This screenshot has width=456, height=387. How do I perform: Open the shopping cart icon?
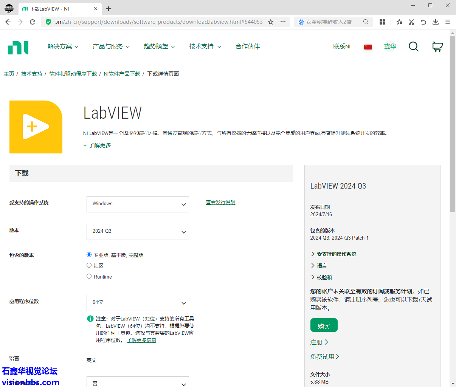tap(437, 46)
